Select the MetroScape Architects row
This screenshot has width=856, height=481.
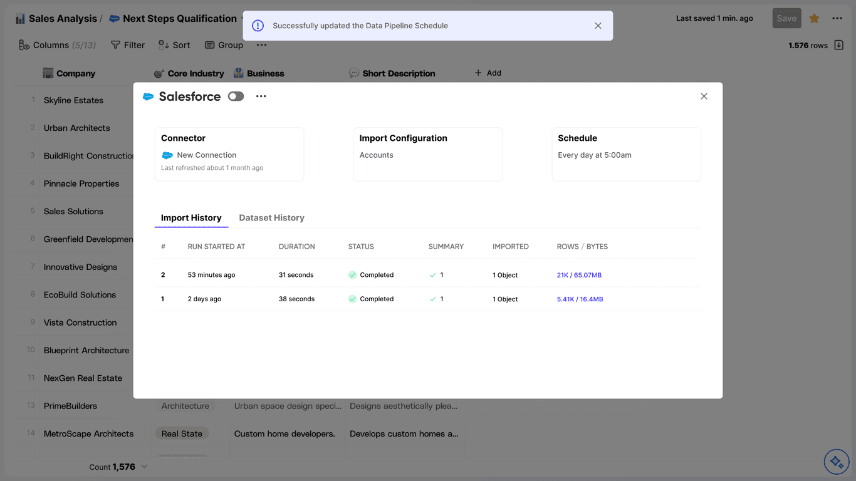click(x=88, y=433)
